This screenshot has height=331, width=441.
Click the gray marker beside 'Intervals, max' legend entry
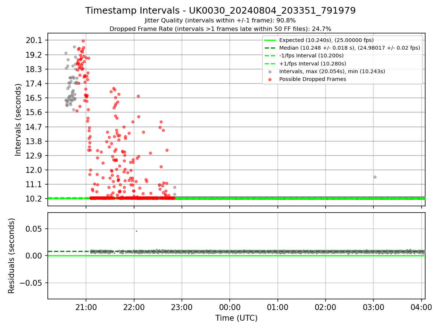pos(270,71)
